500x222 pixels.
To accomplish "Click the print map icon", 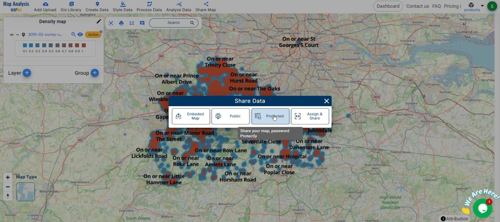I will tap(121, 23).
